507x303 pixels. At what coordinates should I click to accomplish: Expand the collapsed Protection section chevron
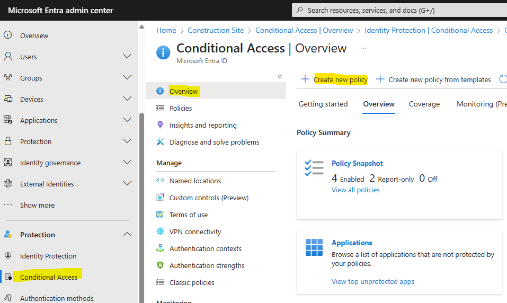pos(127,141)
